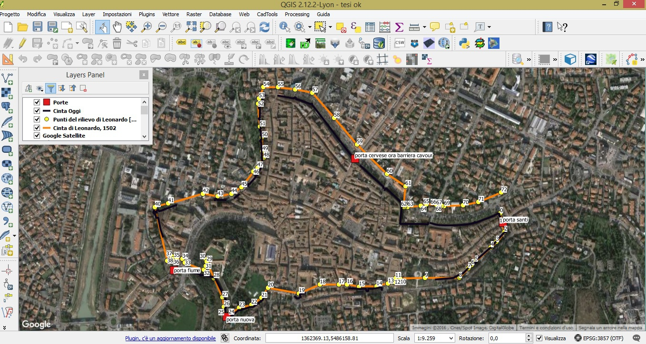Click the Add Vector Layer sidebar icon
646x344 pixels.
[7, 78]
